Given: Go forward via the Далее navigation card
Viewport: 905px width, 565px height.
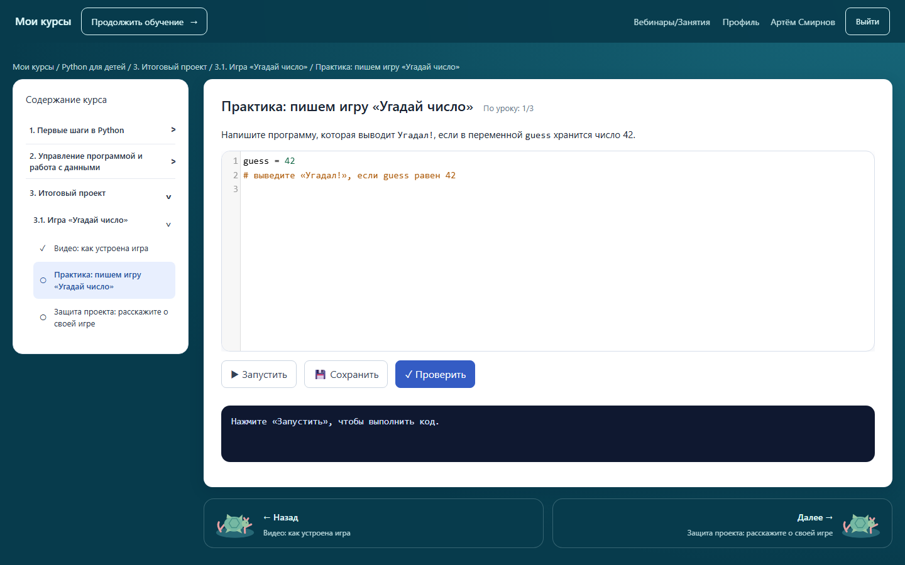Looking at the screenshot, I should (722, 524).
